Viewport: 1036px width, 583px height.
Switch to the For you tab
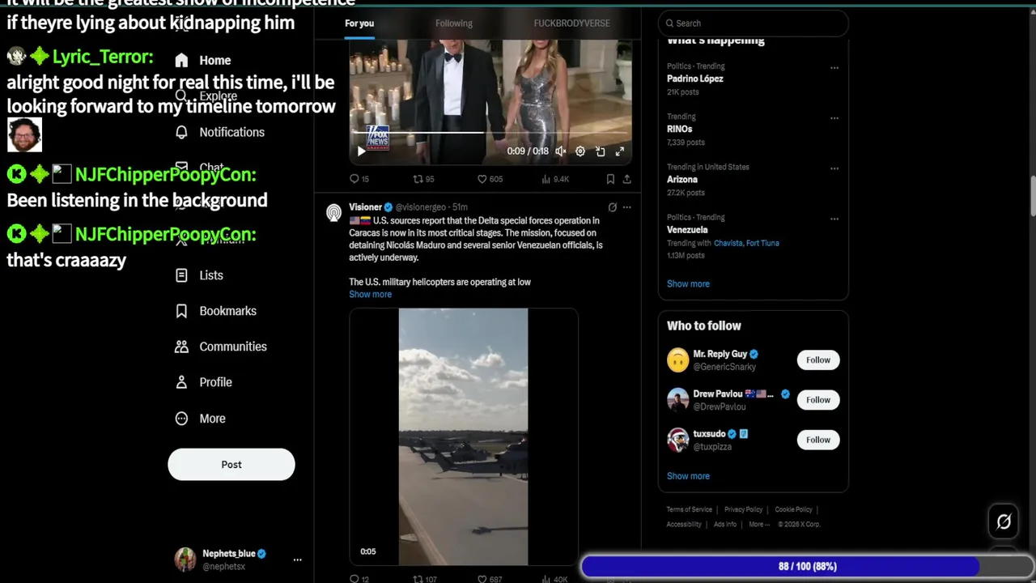pos(359,23)
